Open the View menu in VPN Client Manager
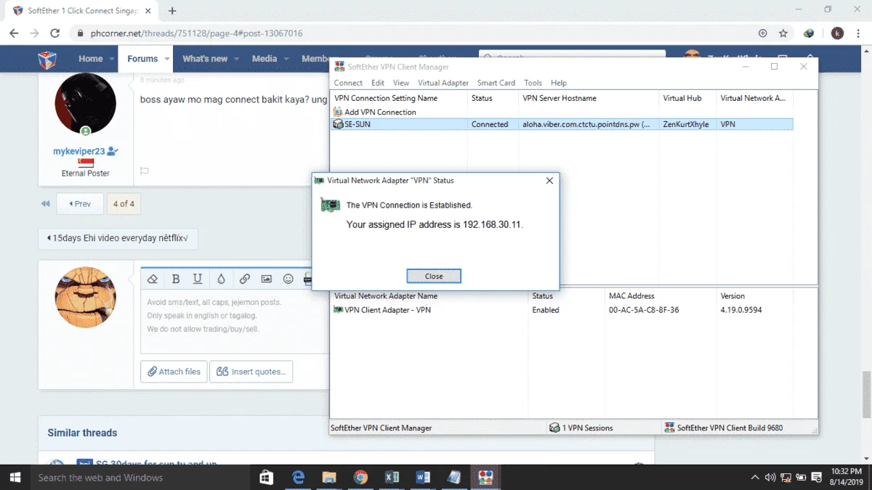This screenshot has width=872, height=490. (x=401, y=83)
